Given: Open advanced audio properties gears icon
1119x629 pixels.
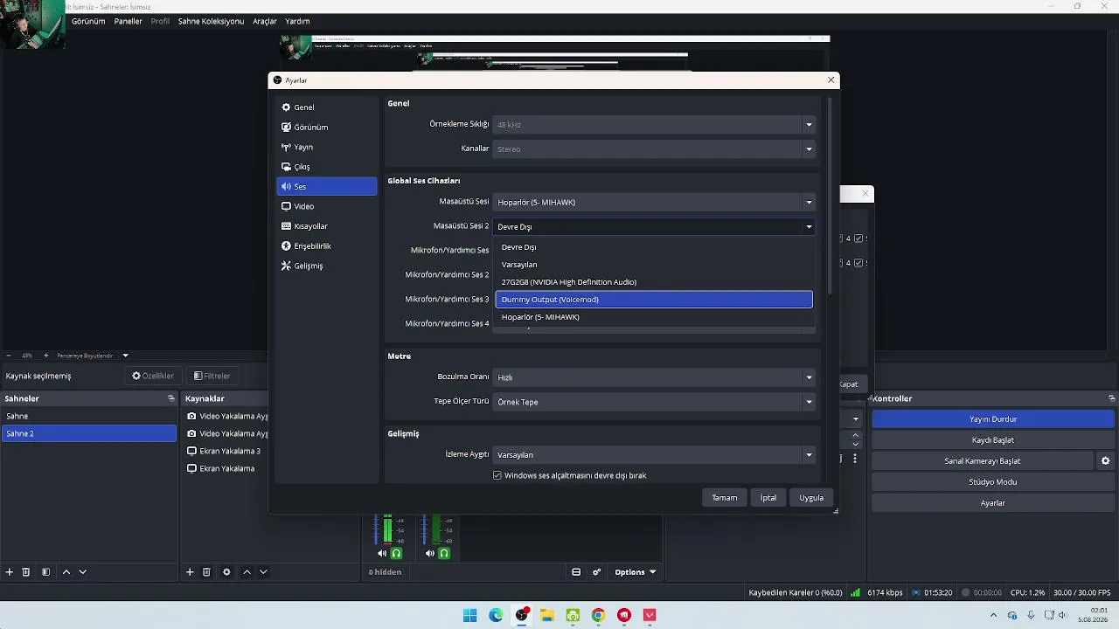Looking at the screenshot, I should click(x=597, y=572).
